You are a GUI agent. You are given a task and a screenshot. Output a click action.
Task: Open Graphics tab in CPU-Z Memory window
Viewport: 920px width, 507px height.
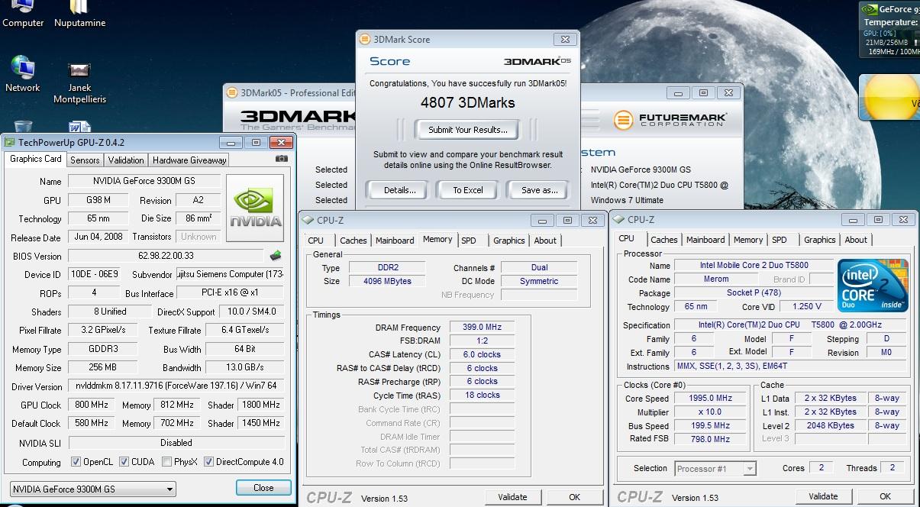point(509,241)
